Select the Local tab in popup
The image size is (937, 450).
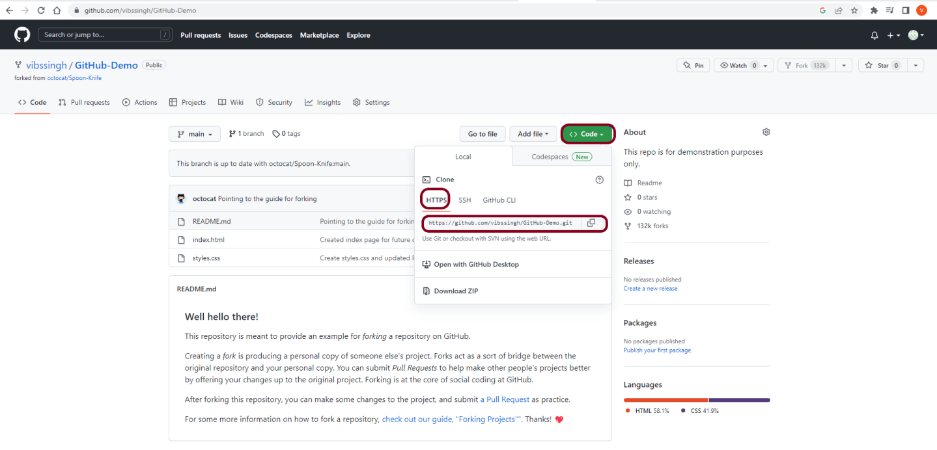click(x=463, y=157)
